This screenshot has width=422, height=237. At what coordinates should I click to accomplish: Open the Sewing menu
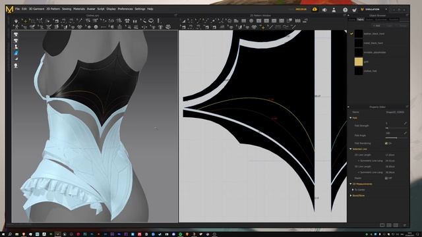point(67,9)
